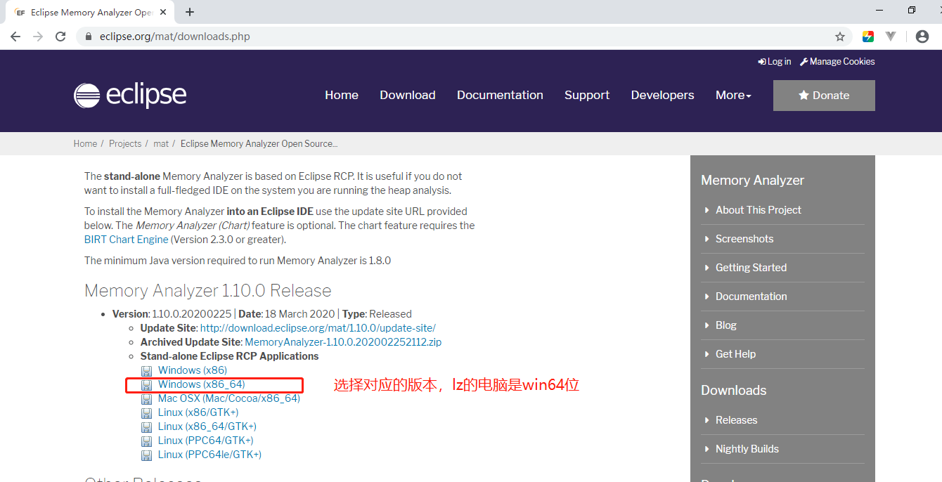
Task: Open the Support menu item
Action: 587,95
